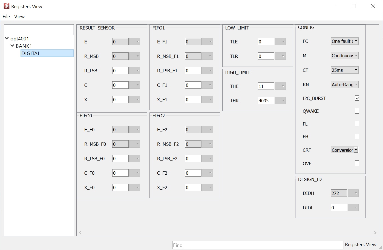Enable the FH checkbox
Viewport: 383px width, 250px height.
pyautogui.click(x=357, y=136)
